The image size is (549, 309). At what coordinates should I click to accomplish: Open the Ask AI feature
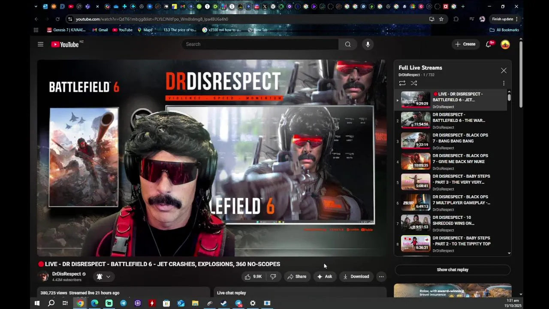pos(325,276)
